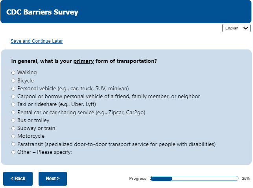Pick the Paratransit radio option
Viewport: 253px width, 188px height.
(x=13, y=144)
